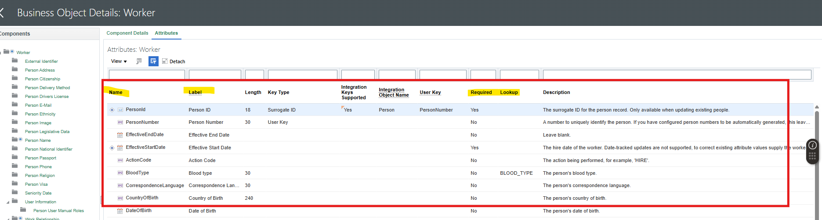The image size is (822, 220).
Task: Click the key indicator icon beside PersonId
Action: (x=112, y=110)
